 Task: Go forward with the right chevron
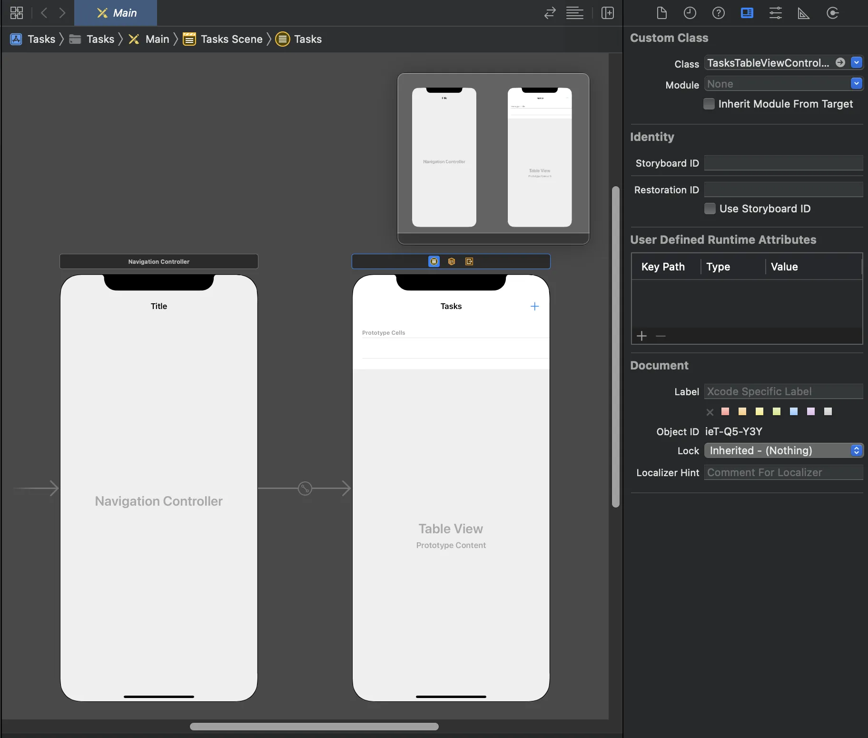[x=62, y=13]
